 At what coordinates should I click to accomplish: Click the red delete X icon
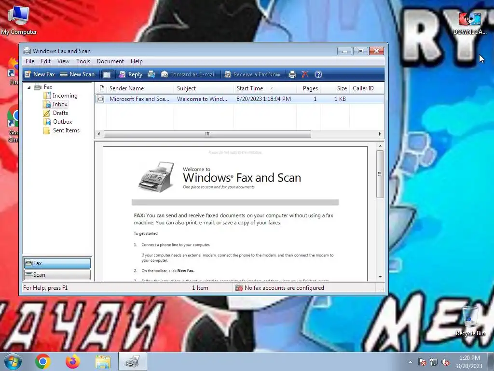pyautogui.click(x=305, y=74)
